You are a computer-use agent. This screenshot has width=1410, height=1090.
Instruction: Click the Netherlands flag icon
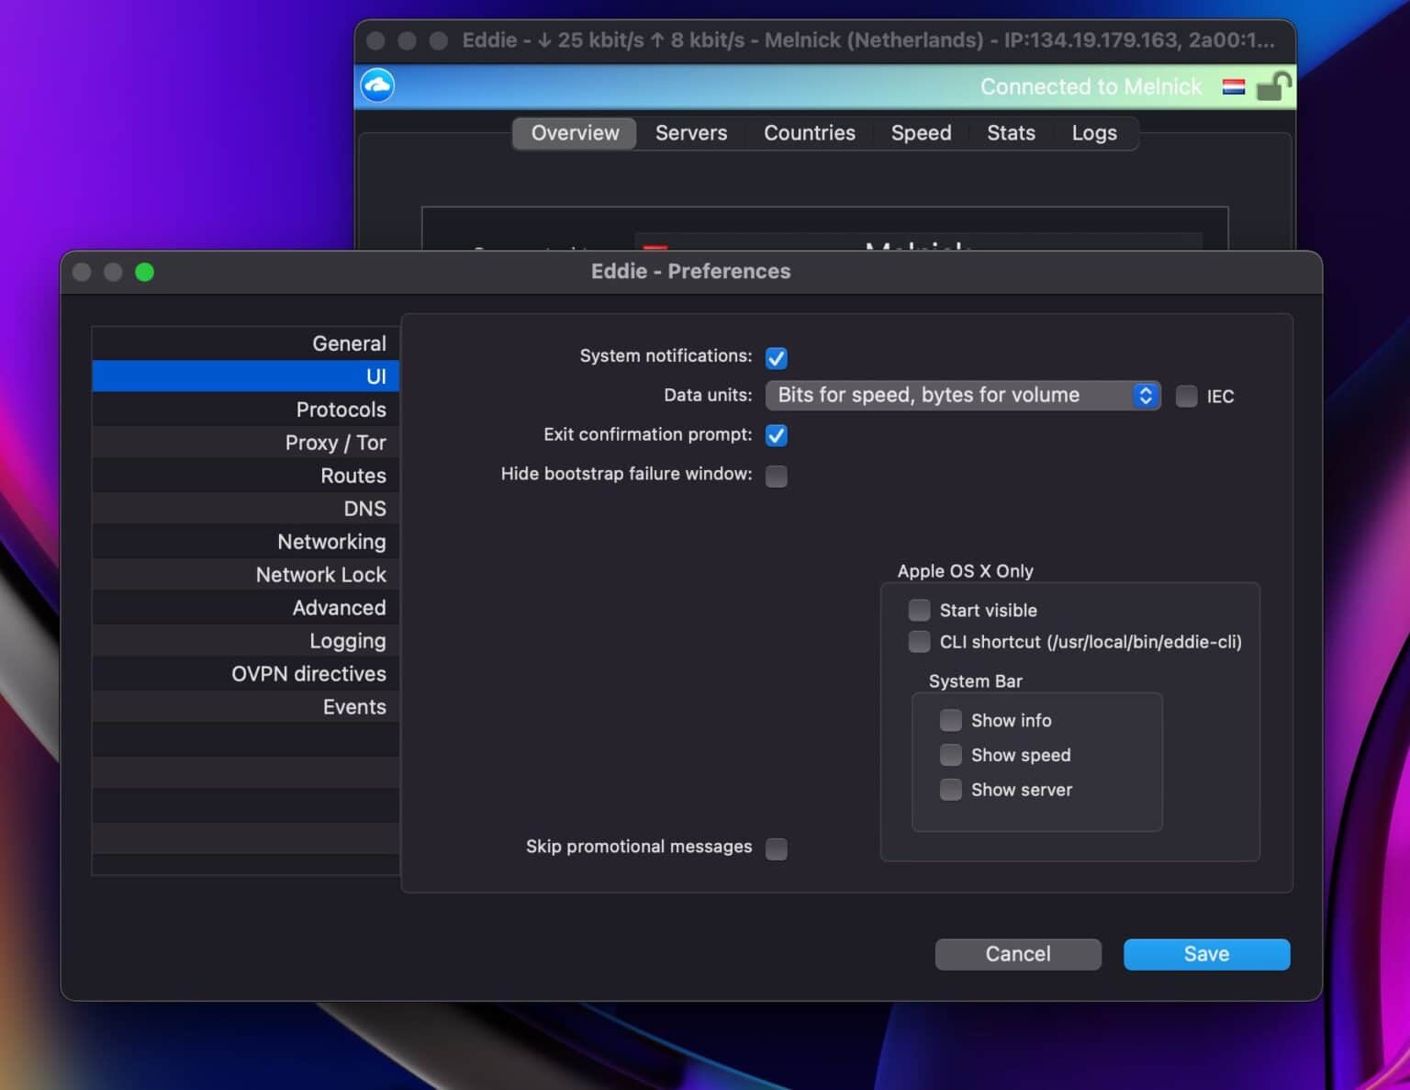pyautogui.click(x=1234, y=87)
